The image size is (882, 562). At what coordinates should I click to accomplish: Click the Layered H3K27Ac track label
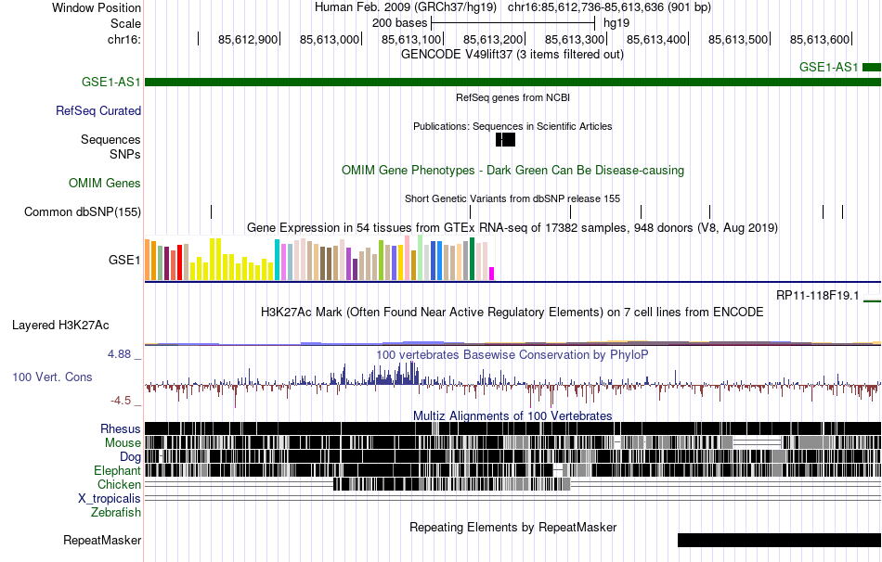60,325
